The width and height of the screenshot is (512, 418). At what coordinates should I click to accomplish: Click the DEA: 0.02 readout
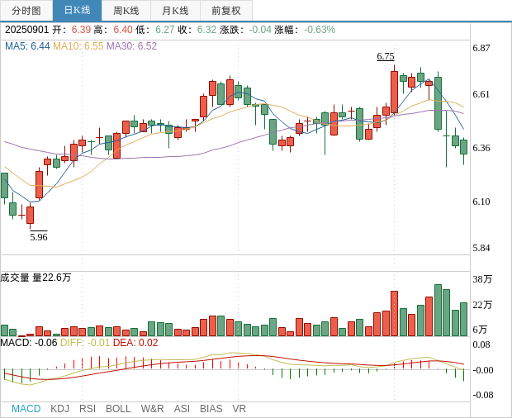point(135,343)
